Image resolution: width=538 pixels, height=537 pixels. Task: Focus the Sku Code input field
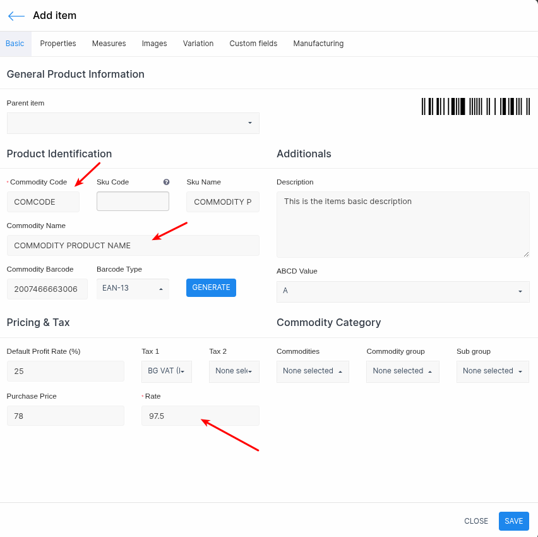point(133,202)
